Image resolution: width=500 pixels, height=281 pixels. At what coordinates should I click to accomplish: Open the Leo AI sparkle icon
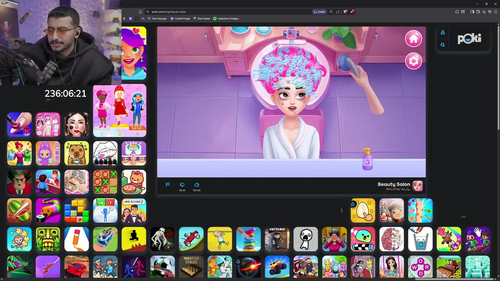pyautogui.click(x=484, y=12)
